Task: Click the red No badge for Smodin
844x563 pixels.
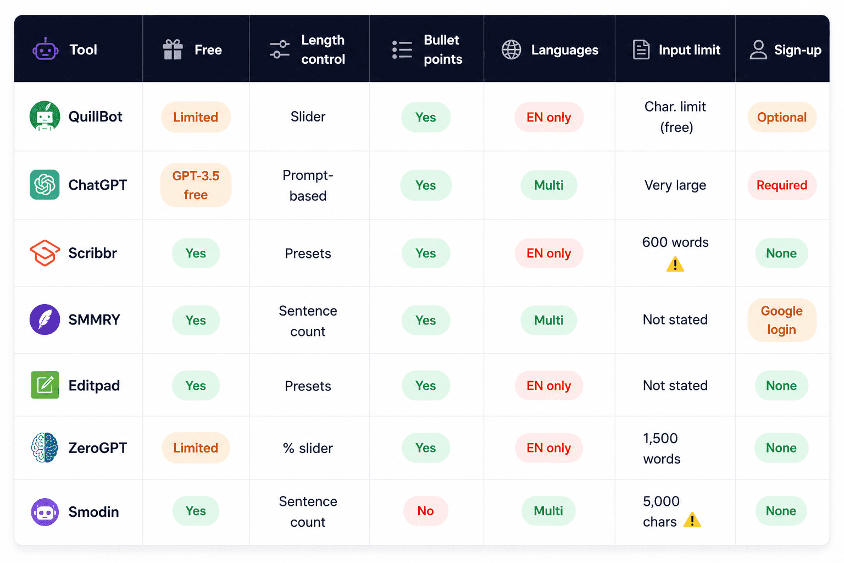Action: pyautogui.click(x=426, y=511)
